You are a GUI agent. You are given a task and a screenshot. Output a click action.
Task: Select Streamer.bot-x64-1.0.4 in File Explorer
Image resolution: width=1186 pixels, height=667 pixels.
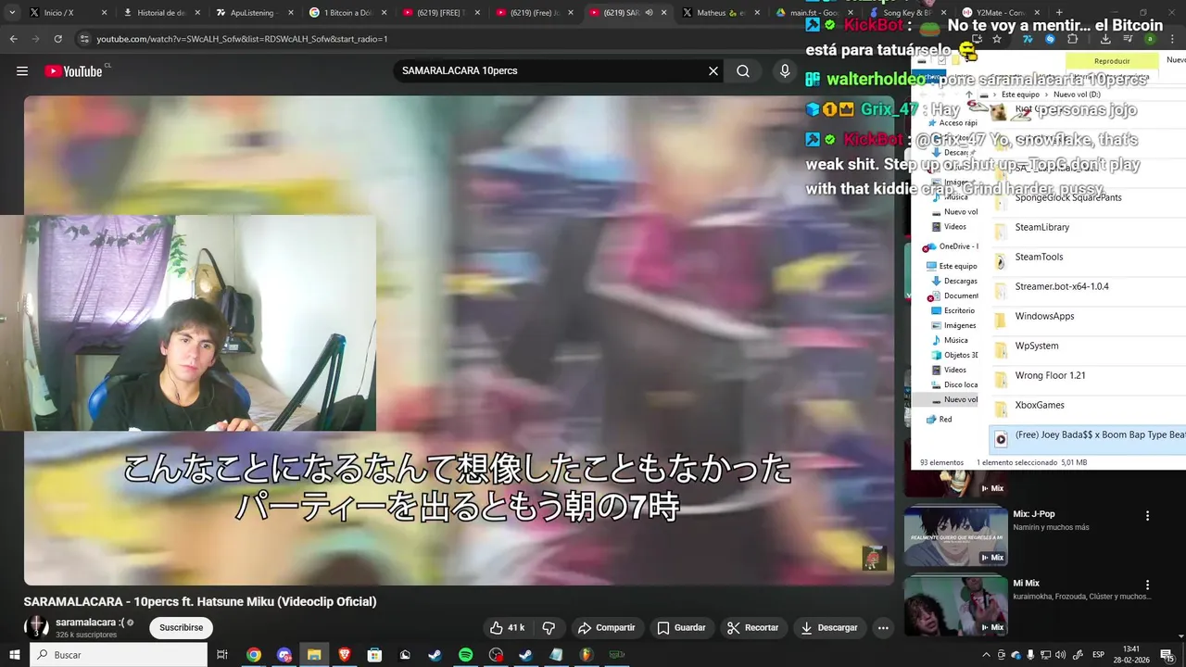(x=1061, y=286)
